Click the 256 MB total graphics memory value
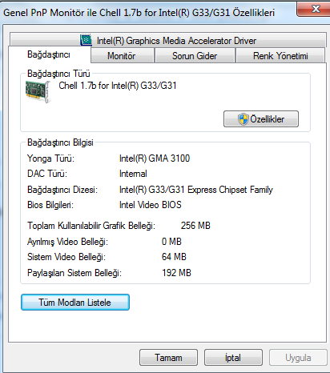The image size is (330, 373). [x=195, y=226]
